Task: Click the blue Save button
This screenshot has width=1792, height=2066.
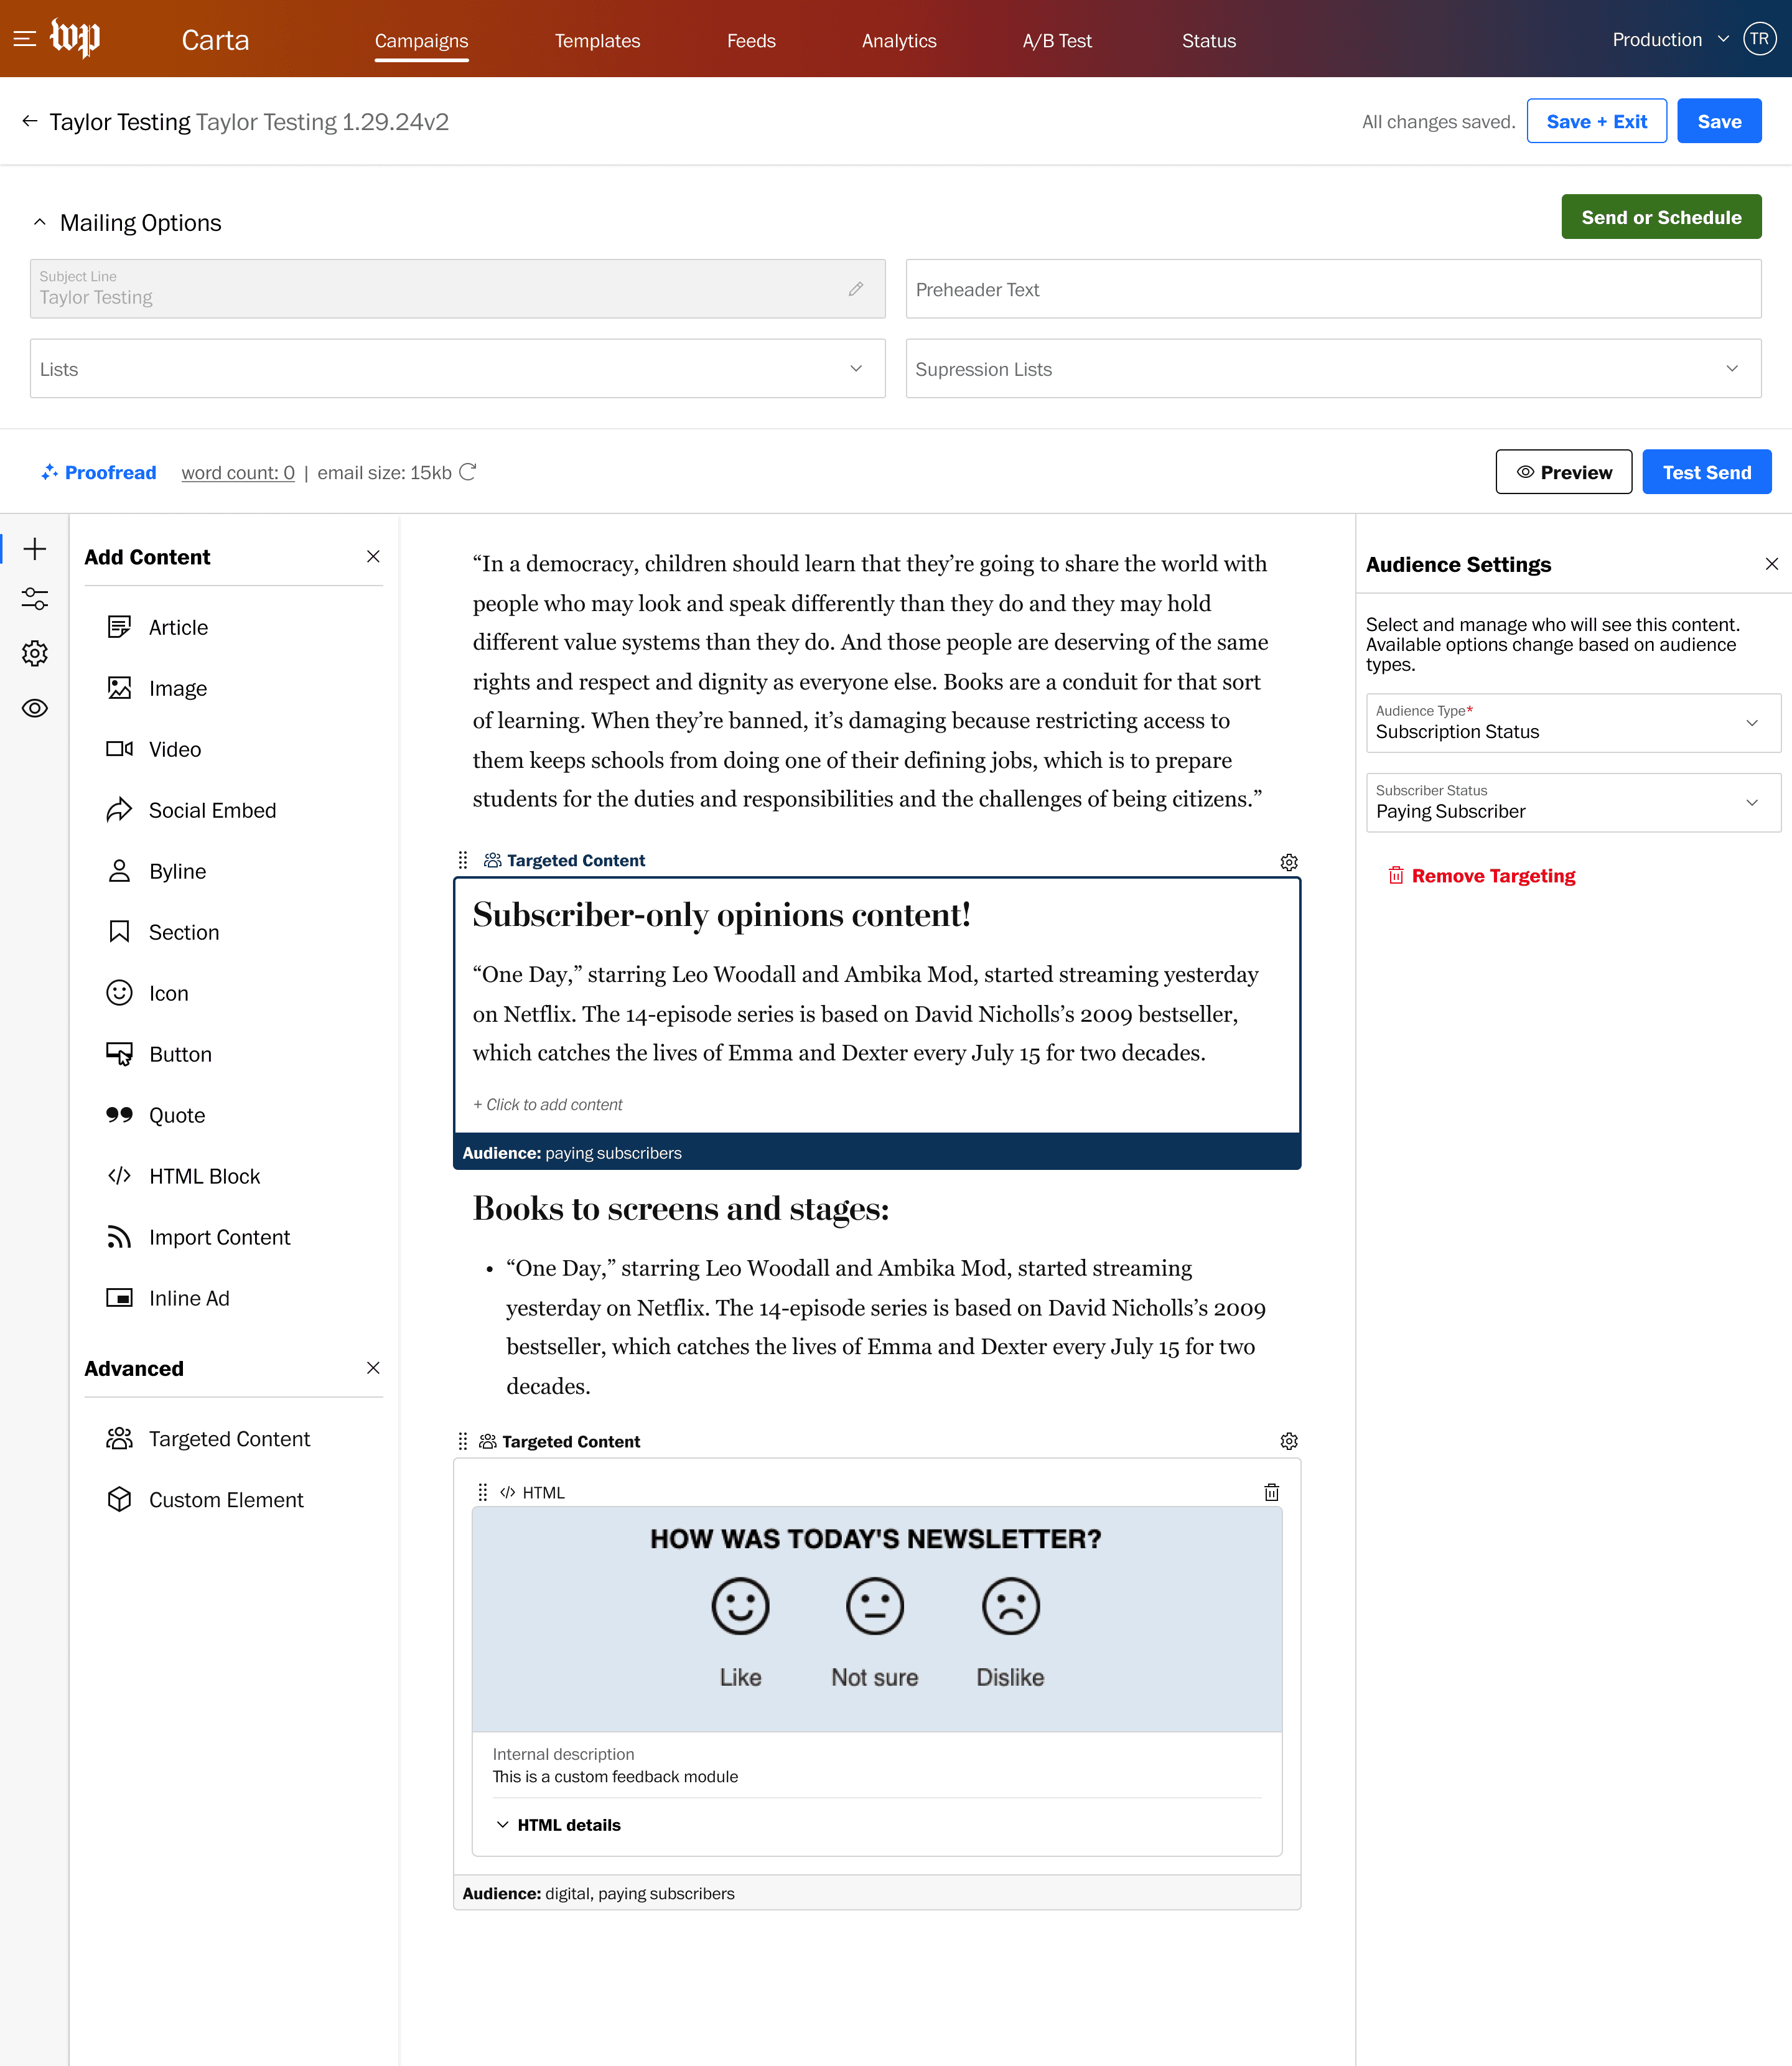Action: click(1719, 121)
